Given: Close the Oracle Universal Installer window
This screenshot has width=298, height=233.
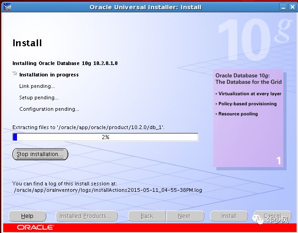Looking at the screenshot, I should pyautogui.click(x=292, y=7).
